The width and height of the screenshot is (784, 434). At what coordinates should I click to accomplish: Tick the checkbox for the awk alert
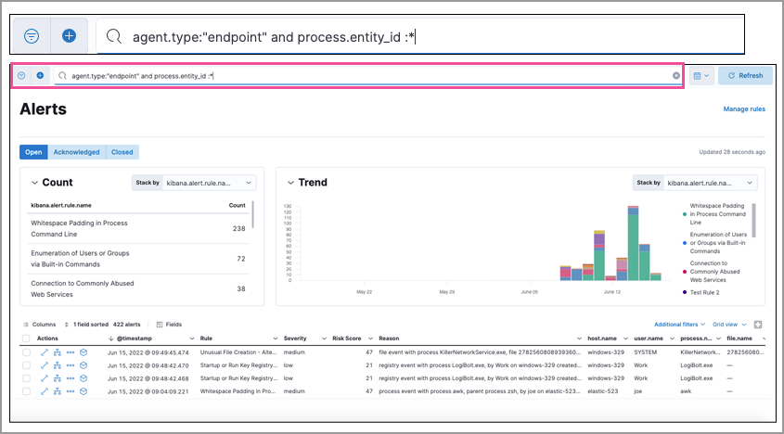26,391
